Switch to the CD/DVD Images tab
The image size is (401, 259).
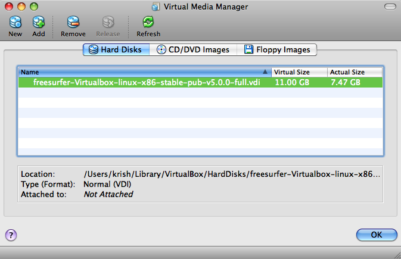(x=193, y=49)
